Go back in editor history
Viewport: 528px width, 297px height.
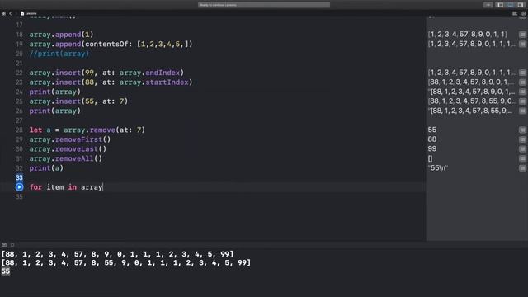coord(11,13)
